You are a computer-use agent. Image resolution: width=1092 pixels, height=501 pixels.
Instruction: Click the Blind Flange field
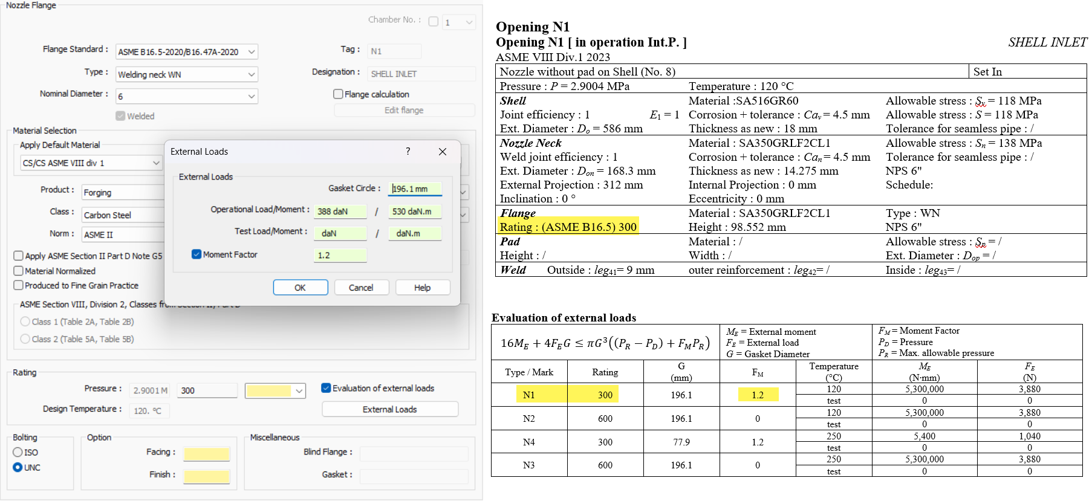(x=414, y=453)
